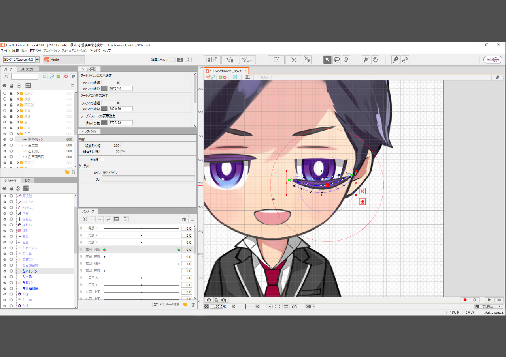Image resolution: width=506 pixels, height=357 pixels.
Task: Create a new part folder
Action: tap(66, 172)
